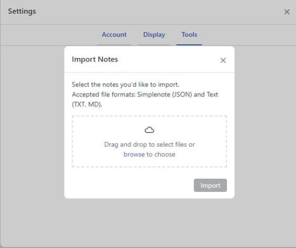The image size is (296, 248).
Task: Click the 'Drag and drop to select files' text
Action: tap(149, 145)
